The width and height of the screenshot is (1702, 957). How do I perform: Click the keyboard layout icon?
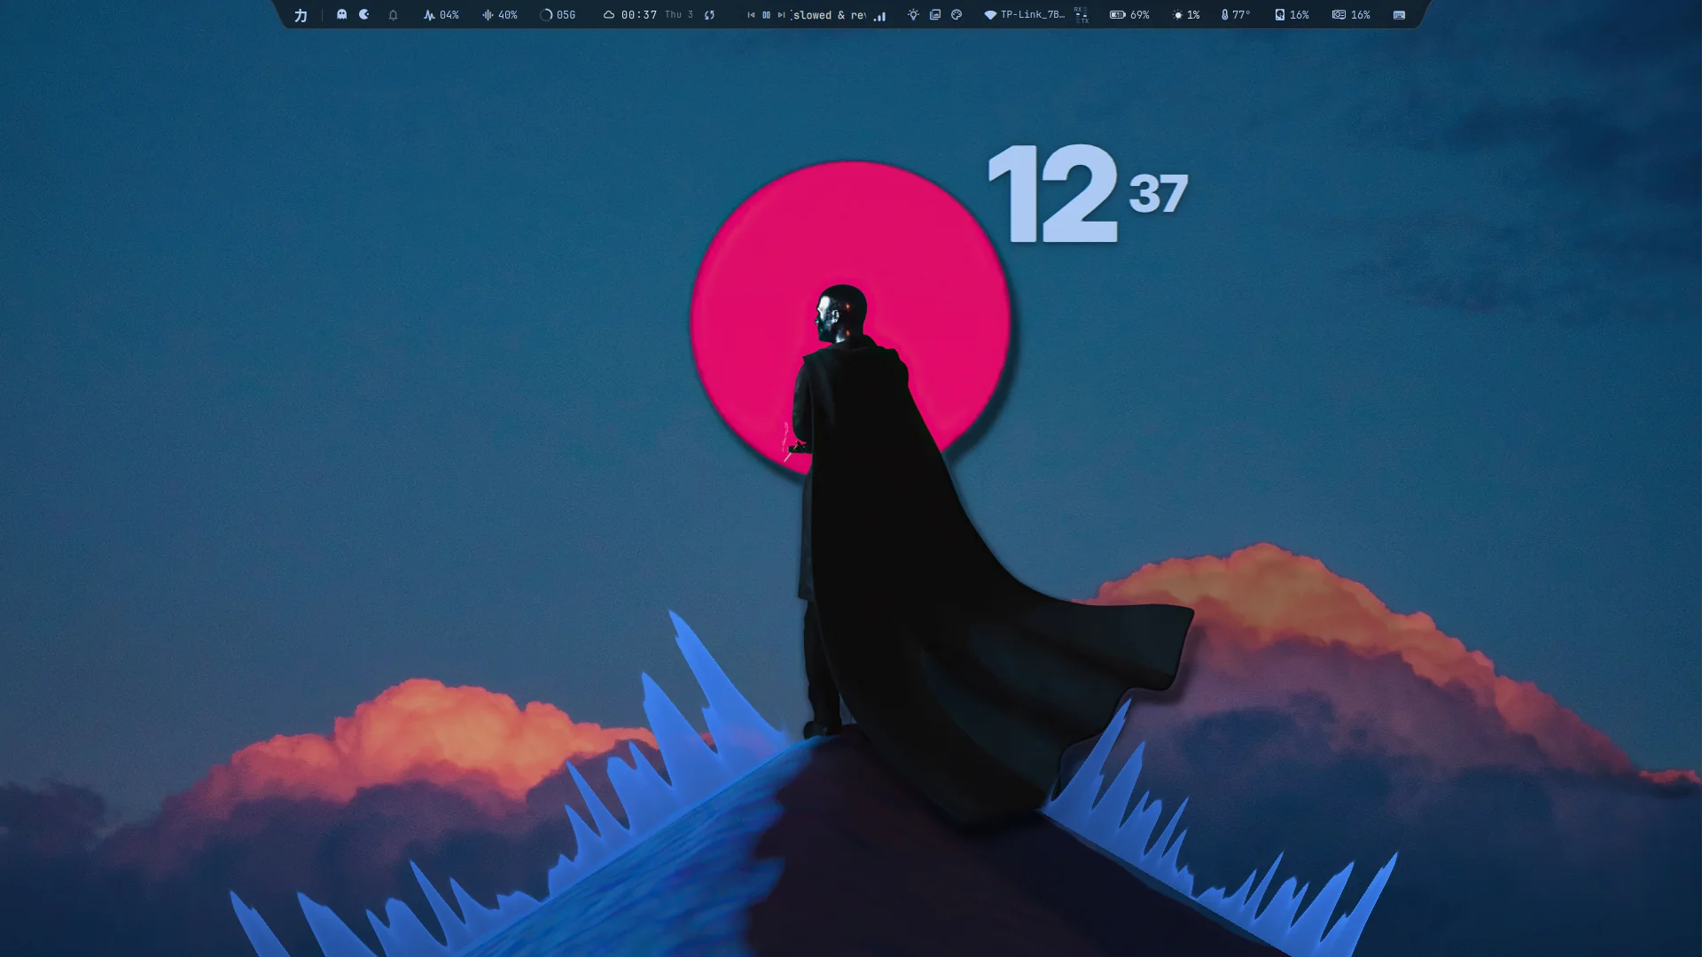click(x=1399, y=15)
